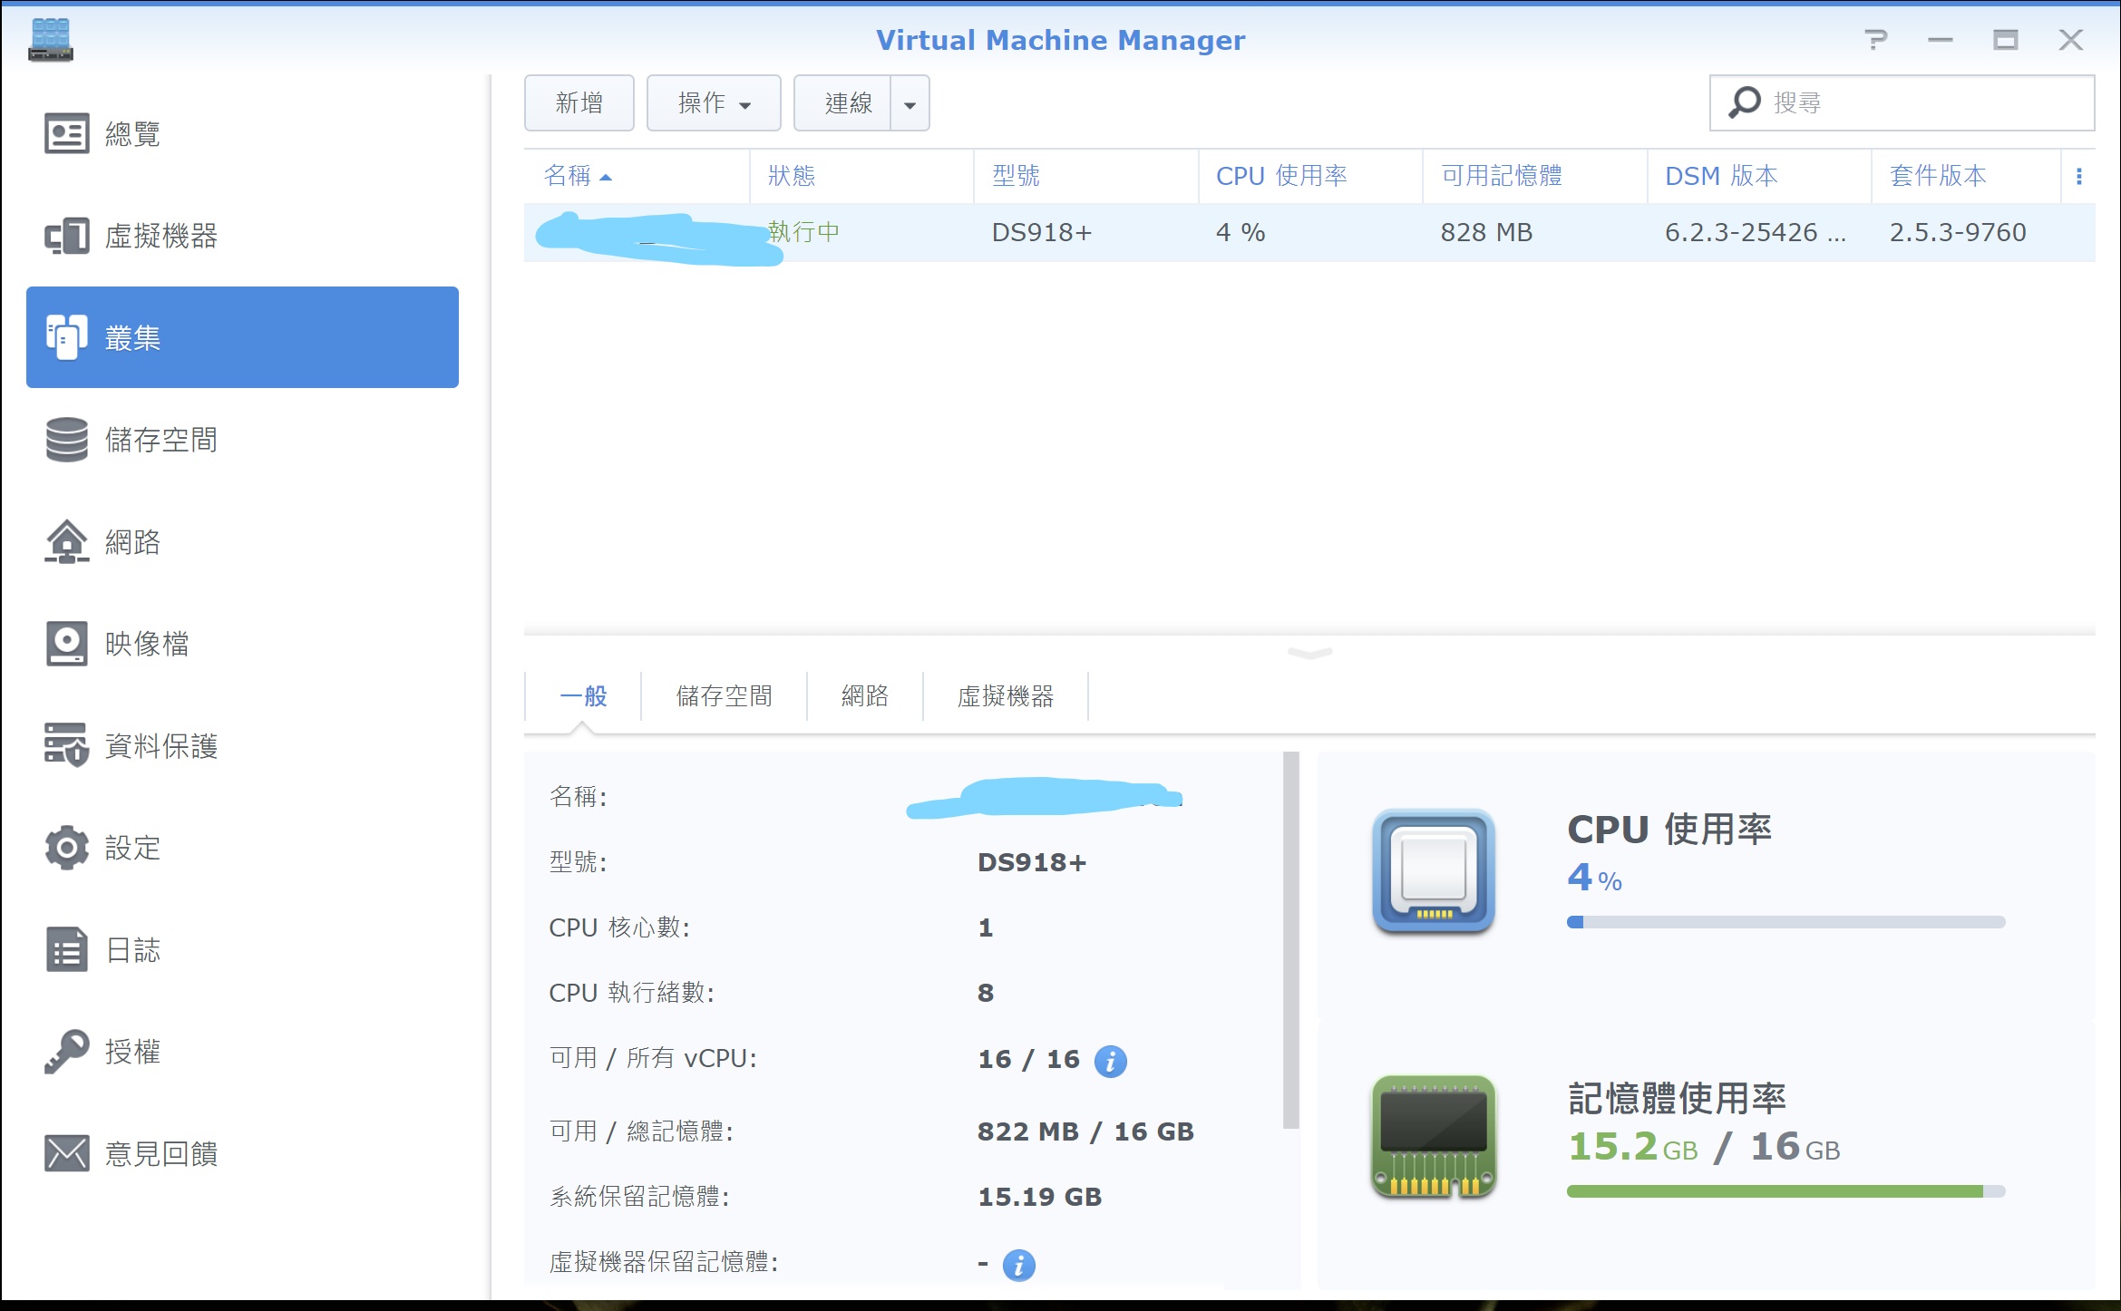Open the 映像檔 image sidebar icon
2121x1311 pixels.
(66, 644)
